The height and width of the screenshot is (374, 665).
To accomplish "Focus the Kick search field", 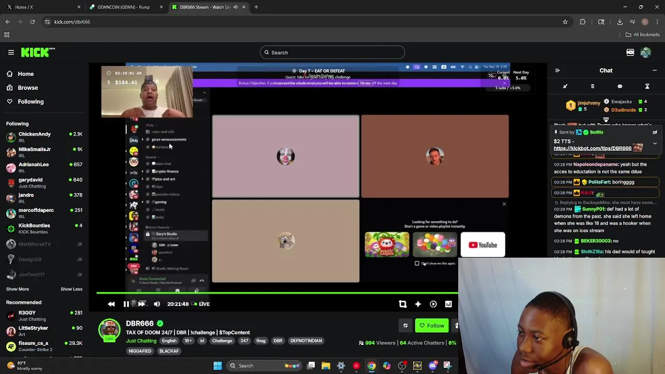I will point(332,52).
